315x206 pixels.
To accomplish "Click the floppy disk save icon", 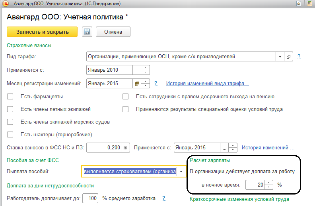I will [x=87, y=32].
